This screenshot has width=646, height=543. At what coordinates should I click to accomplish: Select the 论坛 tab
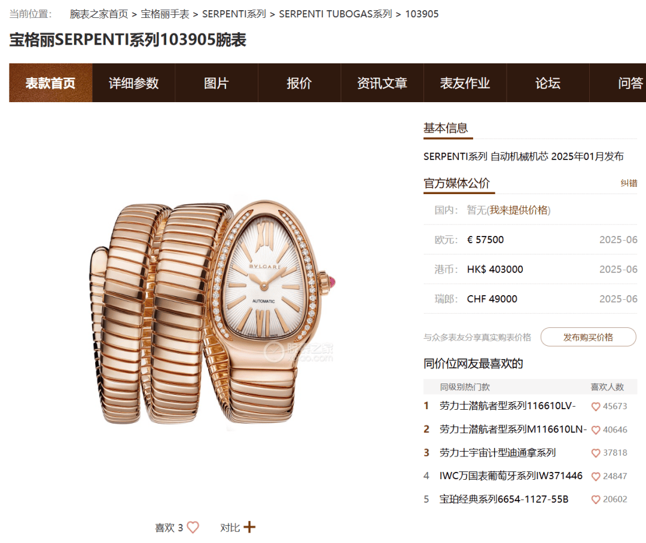tap(548, 83)
